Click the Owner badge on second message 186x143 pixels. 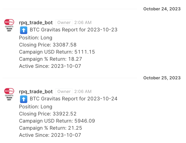point(64,91)
